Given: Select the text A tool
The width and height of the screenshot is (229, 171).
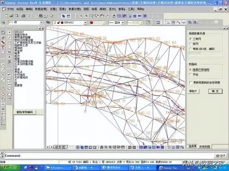Looking at the screenshot, I should coord(10,57).
